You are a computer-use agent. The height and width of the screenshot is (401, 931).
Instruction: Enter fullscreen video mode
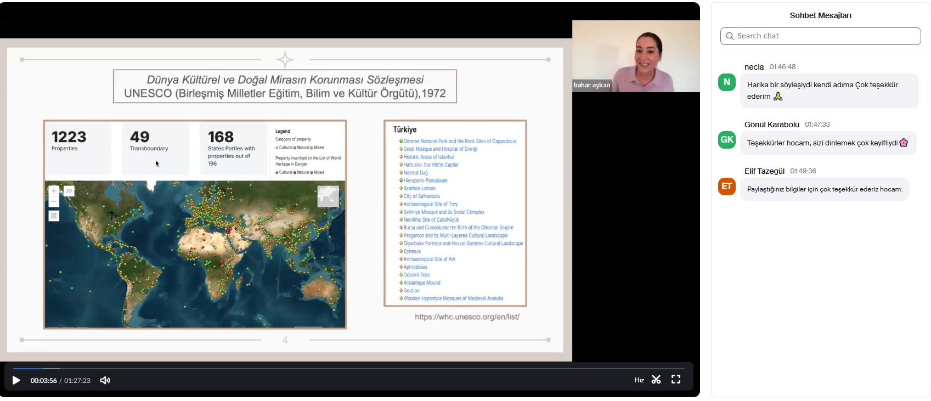coord(676,380)
